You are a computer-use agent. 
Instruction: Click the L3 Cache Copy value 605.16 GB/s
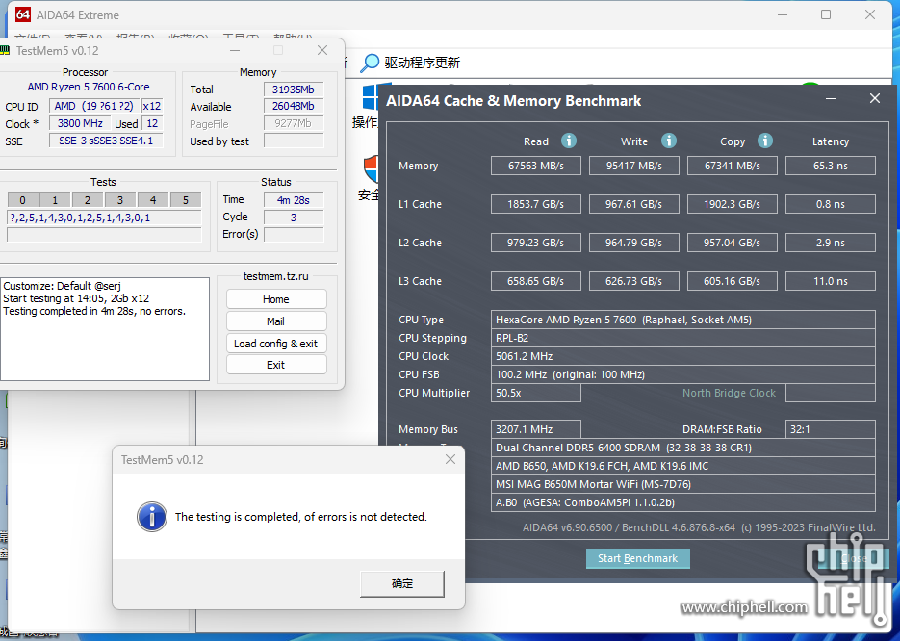732,281
